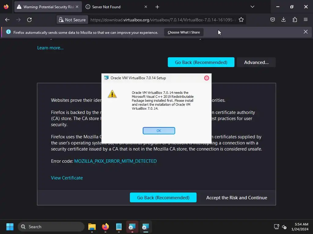The width and height of the screenshot is (313, 234).
Task: Click lower Go Back (Recommended) button
Action: pyautogui.click(x=163, y=197)
